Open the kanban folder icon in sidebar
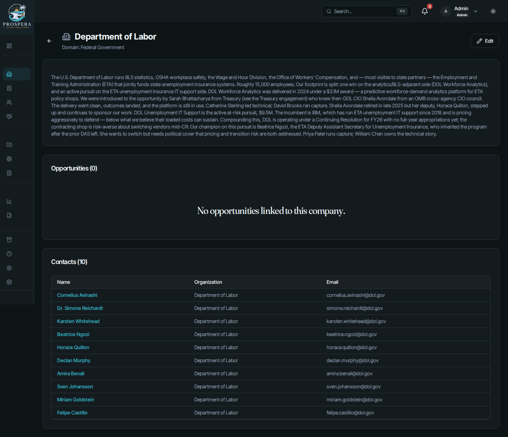The width and height of the screenshot is (508, 437). (9, 145)
